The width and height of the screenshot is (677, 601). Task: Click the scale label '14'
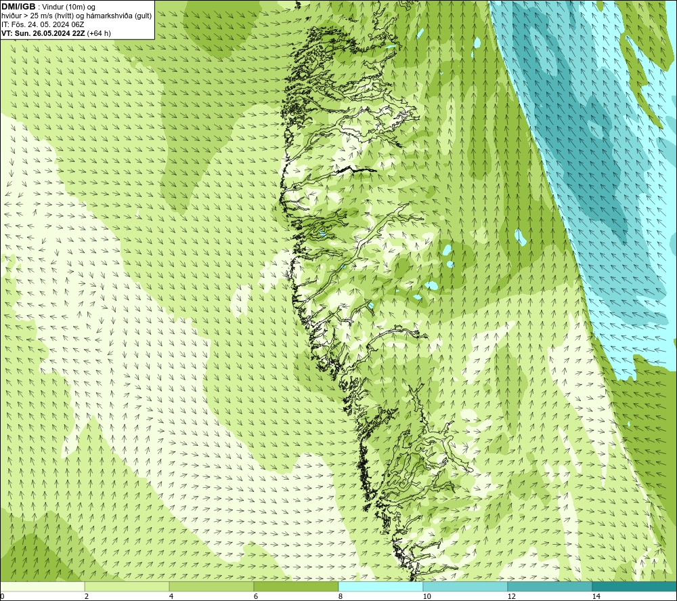[x=596, y=596]
